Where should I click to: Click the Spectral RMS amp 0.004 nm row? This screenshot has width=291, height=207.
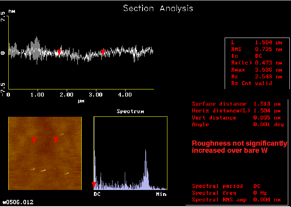click(236, 200)
